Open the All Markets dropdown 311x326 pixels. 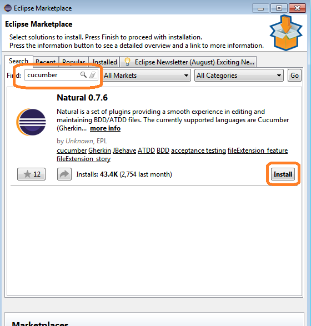click(x=147, y=76)
